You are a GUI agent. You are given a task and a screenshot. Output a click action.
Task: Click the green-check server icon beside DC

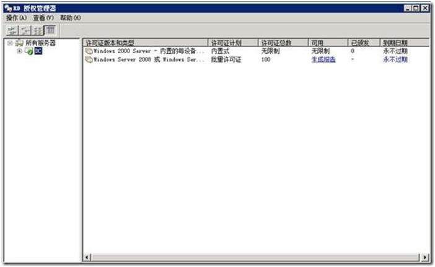click(29, 51)
